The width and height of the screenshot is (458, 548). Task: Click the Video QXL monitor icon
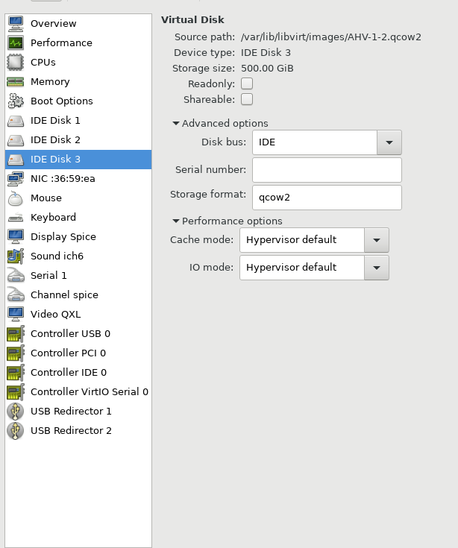click(16, 314)
